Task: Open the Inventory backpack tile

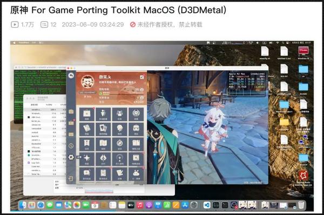Action: click(x=136, y=129)
